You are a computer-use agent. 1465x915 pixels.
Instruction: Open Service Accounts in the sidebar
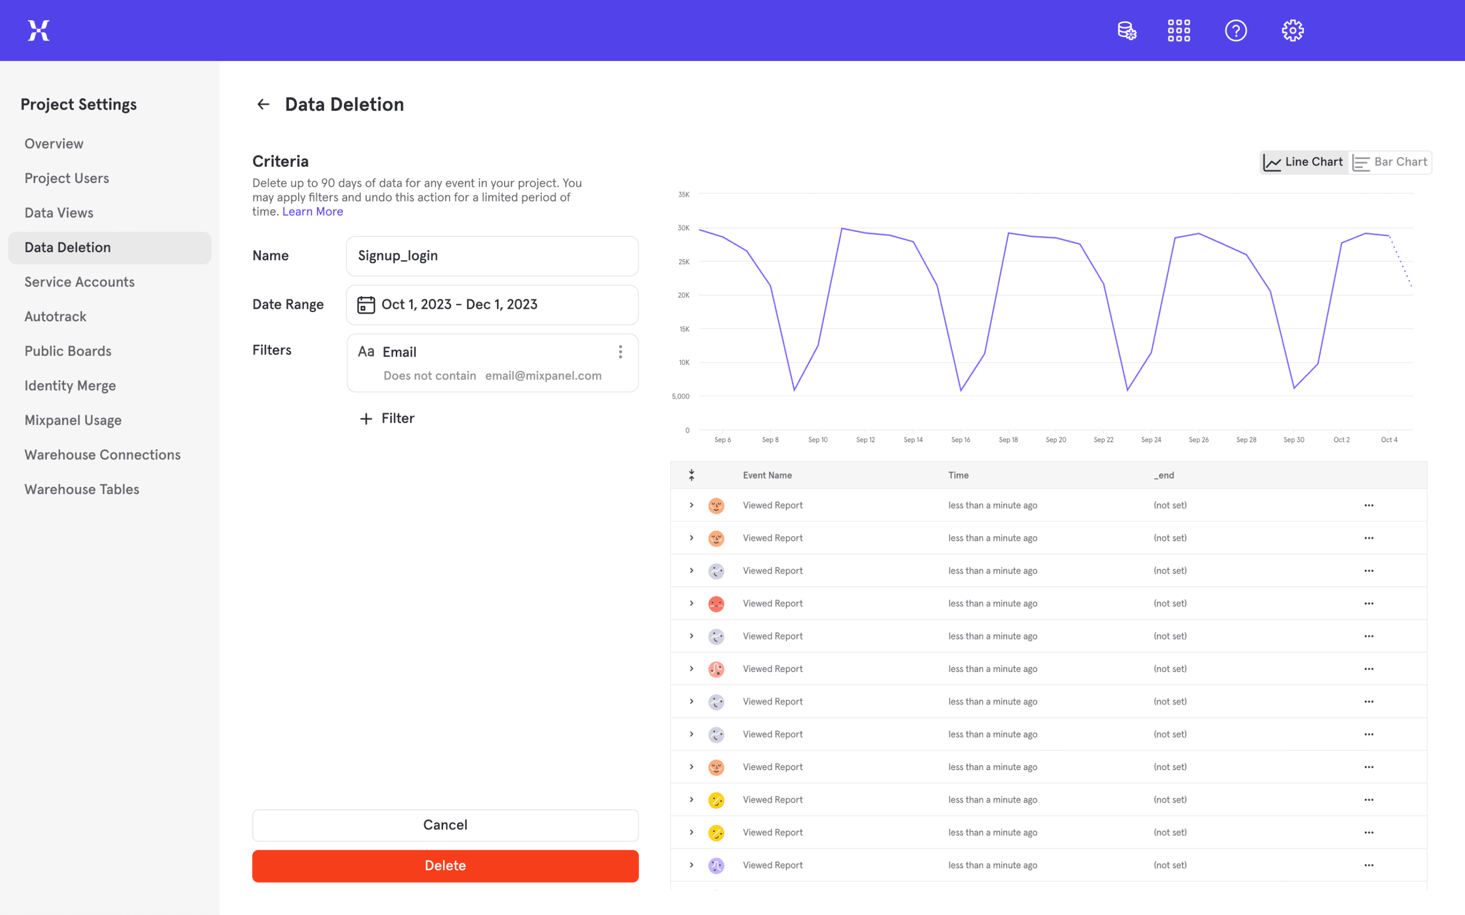79,282
